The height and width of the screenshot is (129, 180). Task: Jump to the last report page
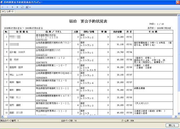(17, 7)
